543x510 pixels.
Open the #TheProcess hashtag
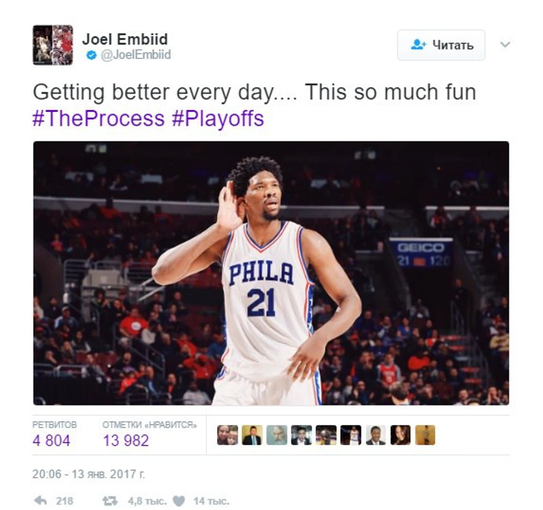[x=99, y=118]
